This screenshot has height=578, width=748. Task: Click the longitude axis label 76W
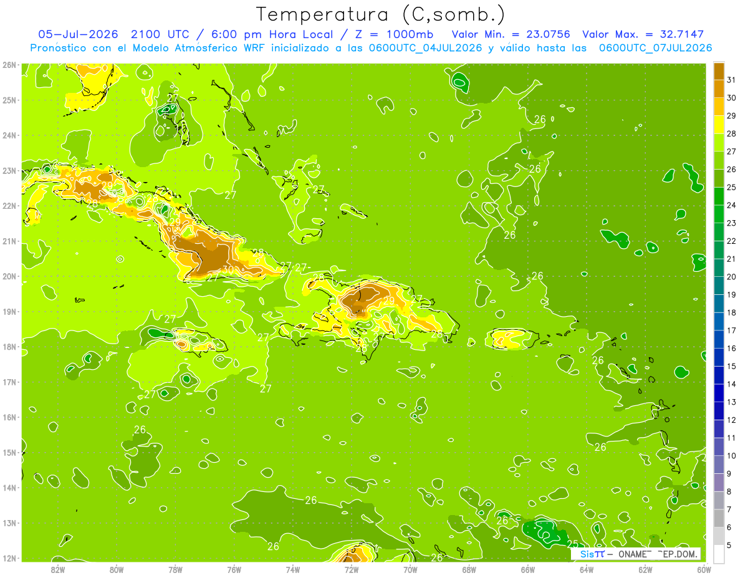(x=234, y=569)
